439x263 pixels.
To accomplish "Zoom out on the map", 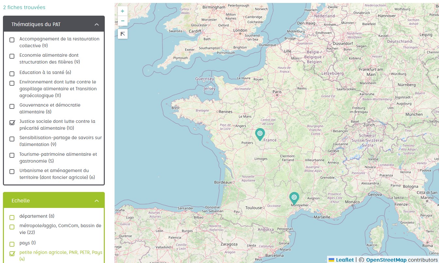I will [122, 21].
